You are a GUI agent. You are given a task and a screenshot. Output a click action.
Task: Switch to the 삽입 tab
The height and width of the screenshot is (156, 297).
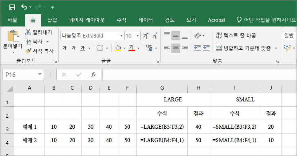52,20
